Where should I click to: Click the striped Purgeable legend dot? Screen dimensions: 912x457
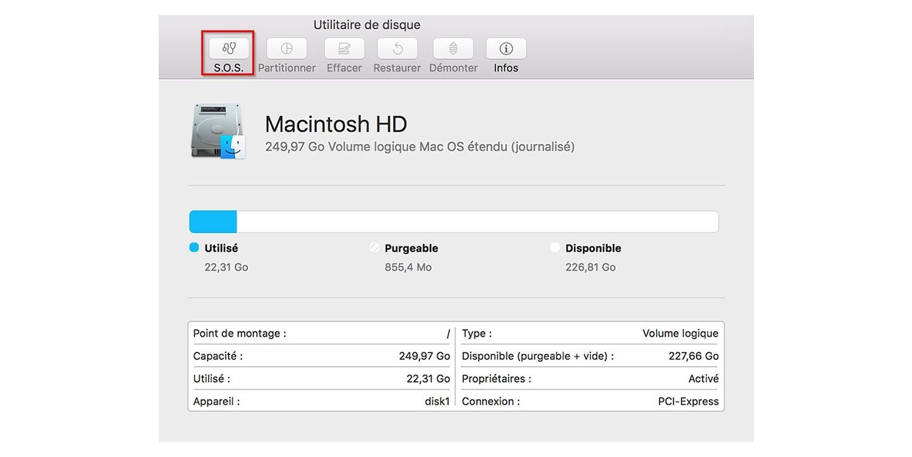tap(375, 248)
